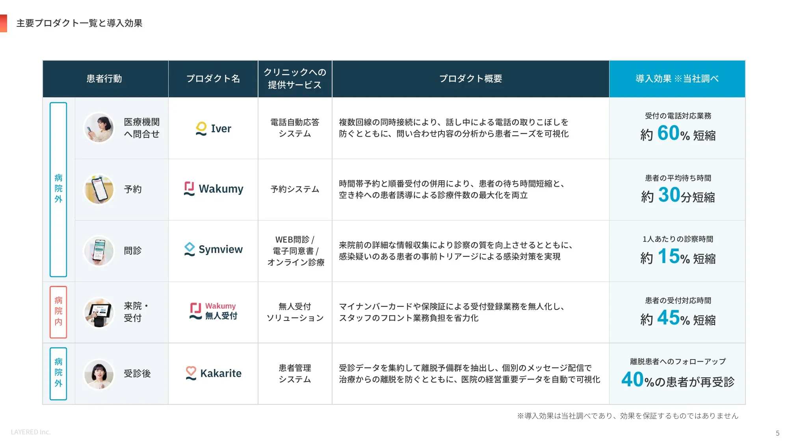Click the 約 15% 短縮 effect value

(x=678, y=257)
